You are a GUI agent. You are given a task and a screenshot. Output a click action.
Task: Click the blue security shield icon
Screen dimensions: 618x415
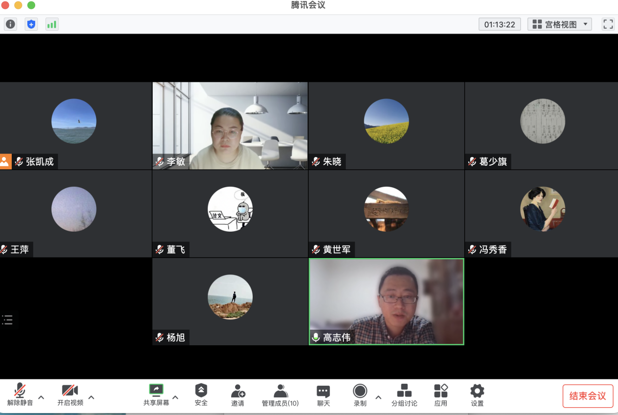(x=31, y=24)
